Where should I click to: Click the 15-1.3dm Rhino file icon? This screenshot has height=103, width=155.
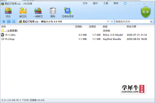[x=2, y=35]
